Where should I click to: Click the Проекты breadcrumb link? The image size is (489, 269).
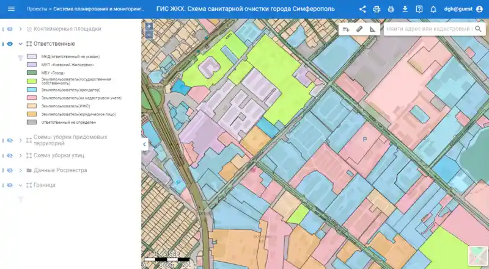coord(37,9)
